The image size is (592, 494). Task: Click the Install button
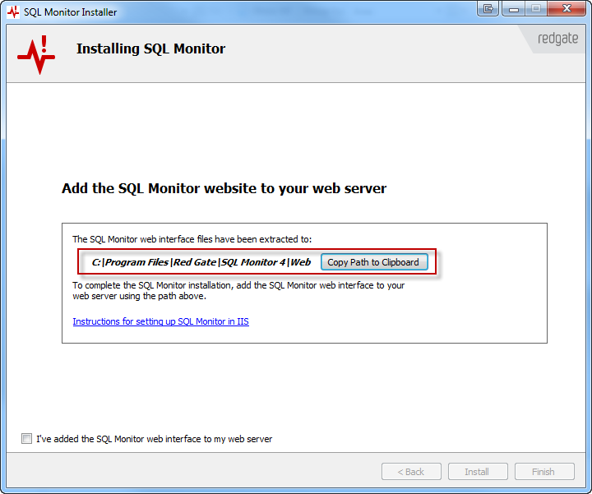(477, 472)
